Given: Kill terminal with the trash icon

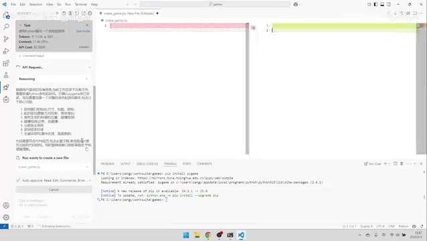Looking at the screenshot, I should [x=402, y=163].
